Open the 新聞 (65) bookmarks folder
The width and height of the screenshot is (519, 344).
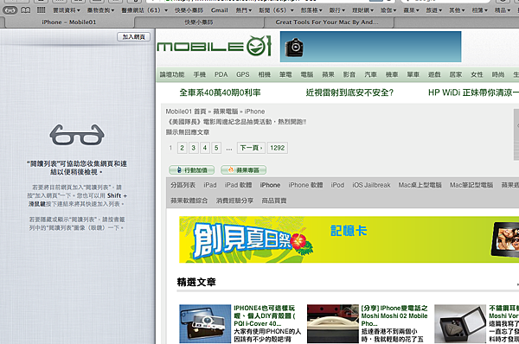point(276,10)
